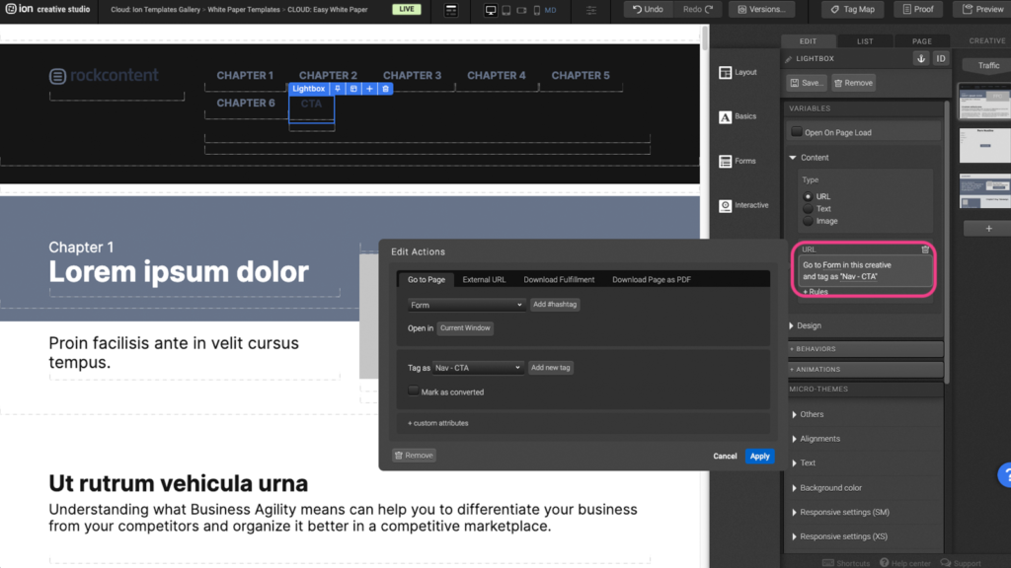Open the Layout elements panel
Image resolution: width=1011 pixels, height=568 pixels.
[x=738, y=72]
